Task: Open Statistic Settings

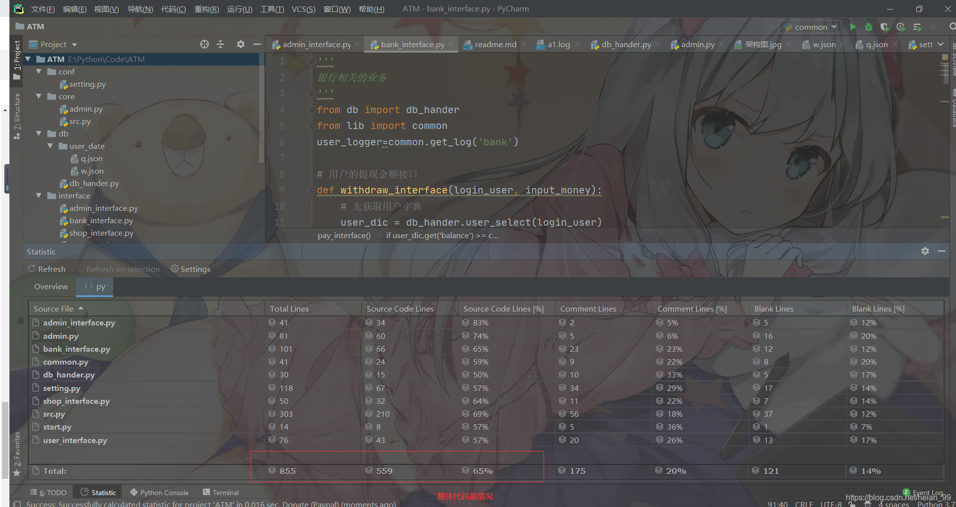Action: pos(191,269)
